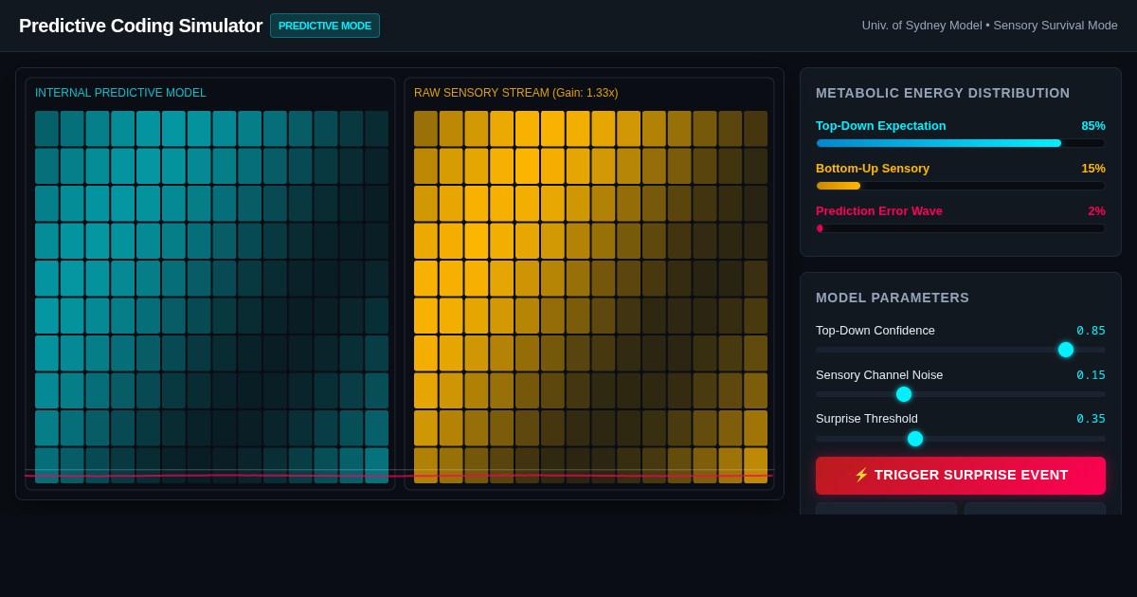Click the Predictive Coding Simulator title
1137x597 pixels.
(140, 26)
